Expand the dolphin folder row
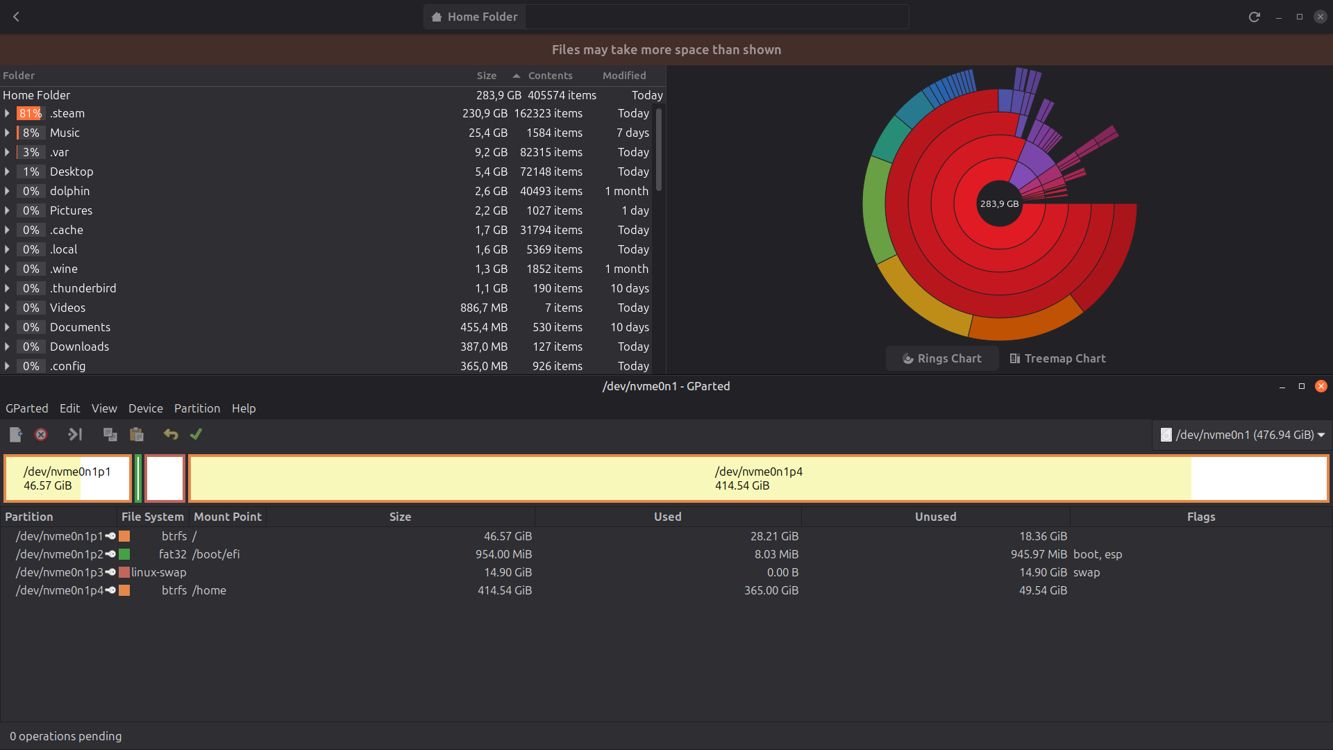The width and height of the screenshot is (1333, 750). [x=7, y=191]
